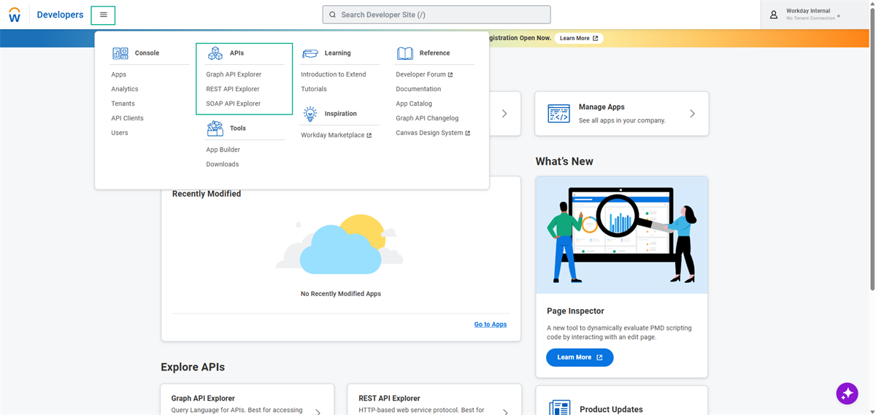Toggle the hamburger navigation menu
876x415 pixels.
coord(103,15)
